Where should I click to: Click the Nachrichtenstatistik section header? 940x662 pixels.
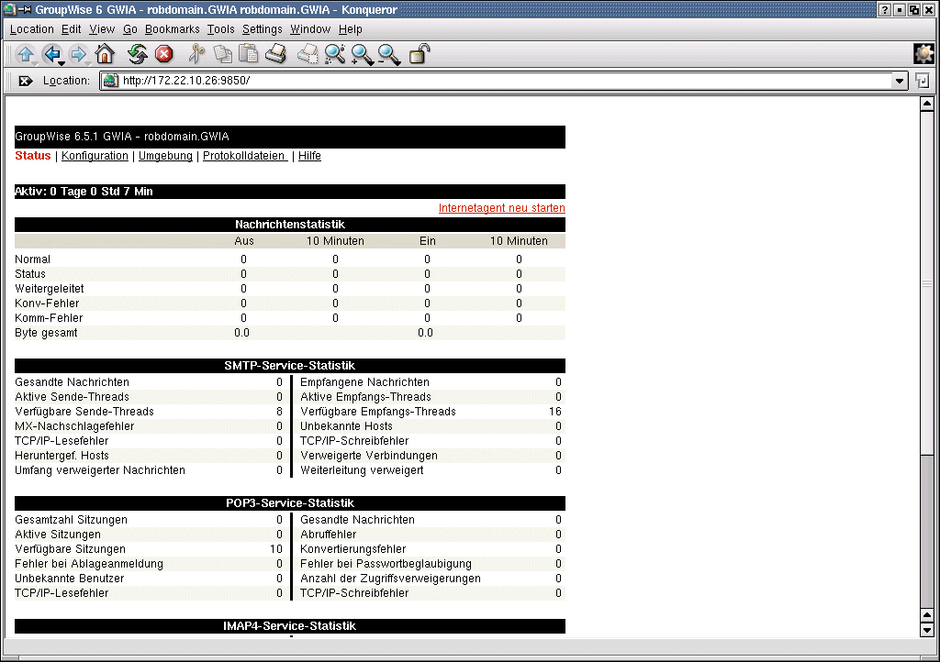click(x=289, y=225)
